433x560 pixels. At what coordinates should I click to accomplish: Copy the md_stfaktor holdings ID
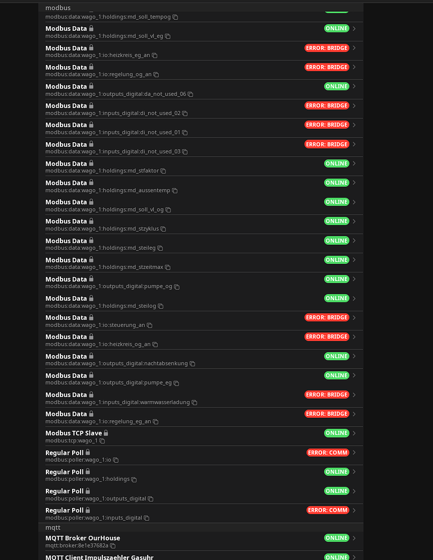tap(162, 171)
